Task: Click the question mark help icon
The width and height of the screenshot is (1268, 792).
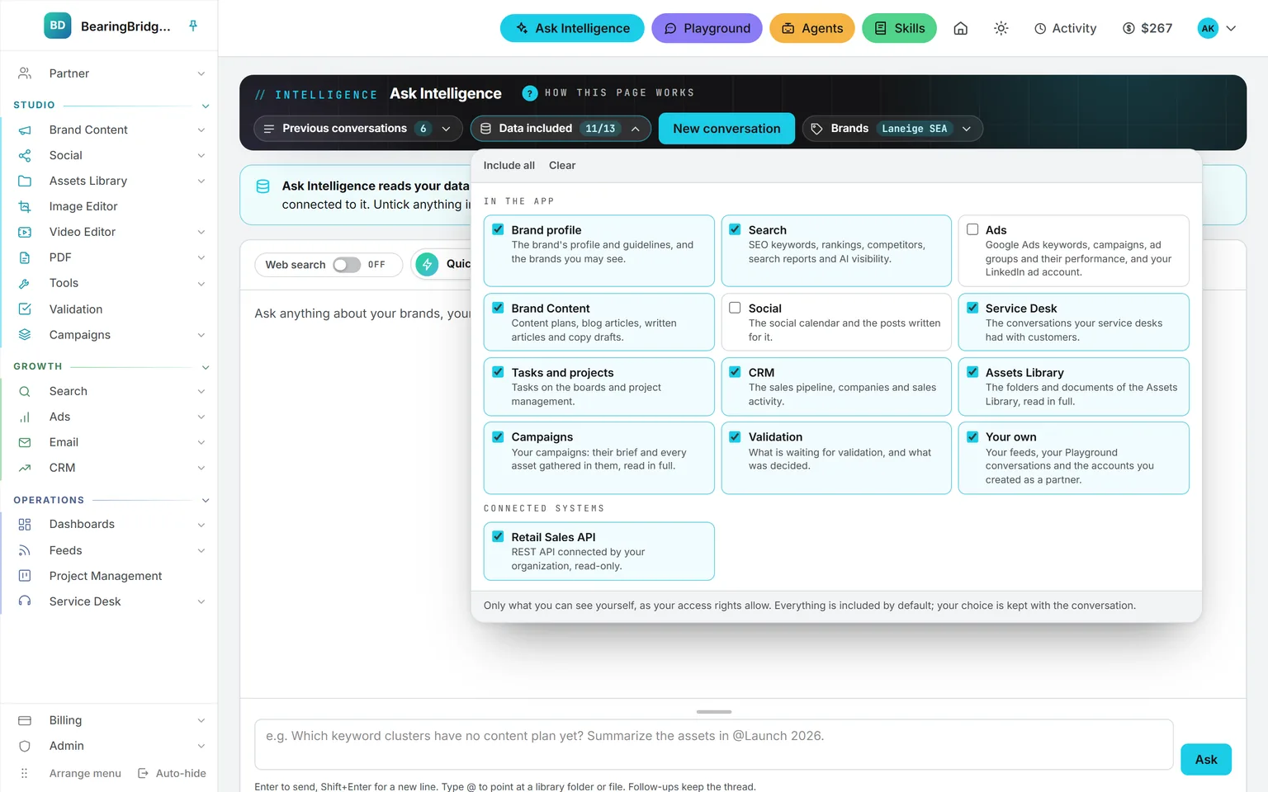Action: (x=530, y=93)
